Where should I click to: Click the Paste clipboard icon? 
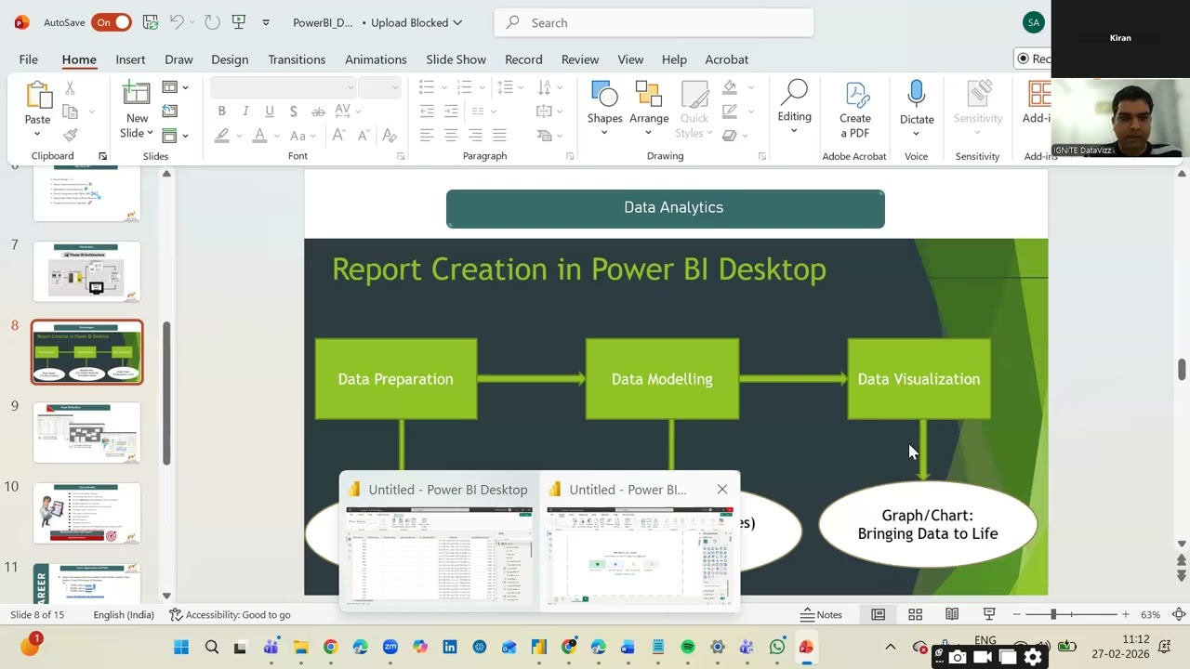[x=38, y=96]
